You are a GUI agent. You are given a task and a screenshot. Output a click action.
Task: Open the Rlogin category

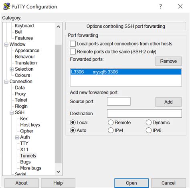click(x=21, y=106)
